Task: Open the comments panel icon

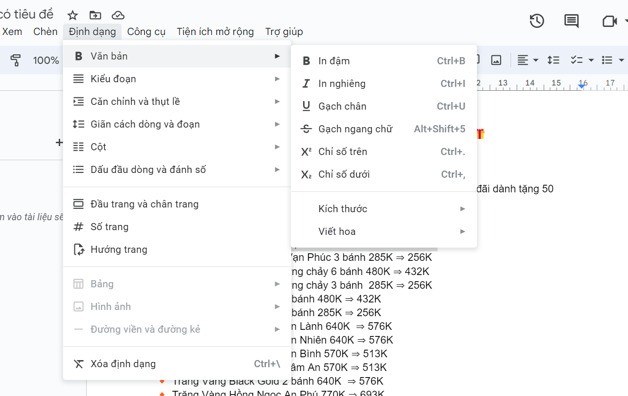Action: click(x=571, y=21)
